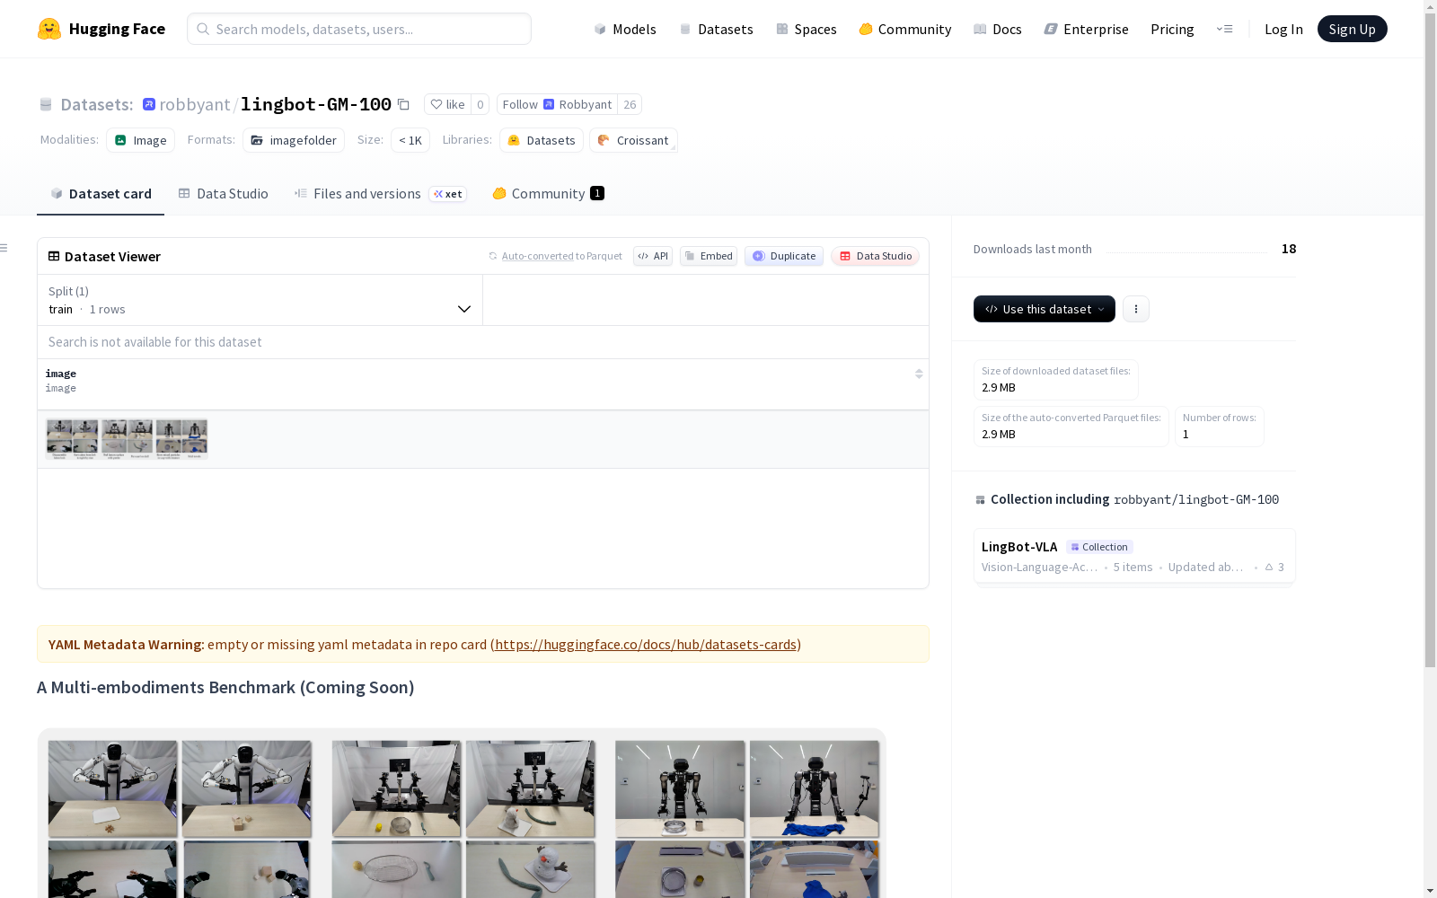Select the Image modality tag
This screenshot has width=1437, height=898.
tap(141, 140)
